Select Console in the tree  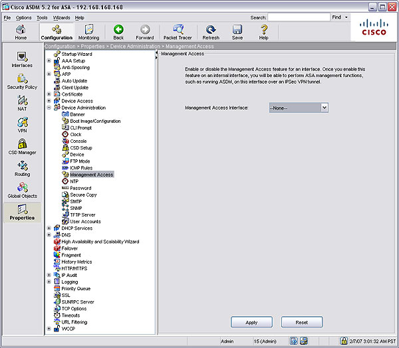click(78, 141)
